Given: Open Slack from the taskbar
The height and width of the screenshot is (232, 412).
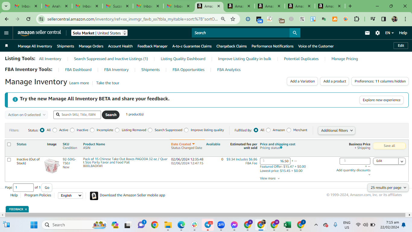Looking at the screenshot, I should pyautogui.click(x=194, y=225).
